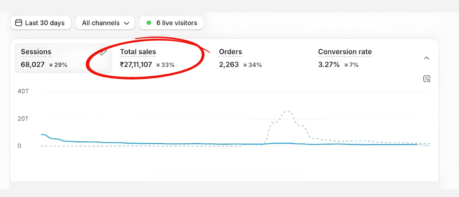This screenshot has width=459, height=197.
Task: Switch to the Orders metric
Action: click(230, 52)
